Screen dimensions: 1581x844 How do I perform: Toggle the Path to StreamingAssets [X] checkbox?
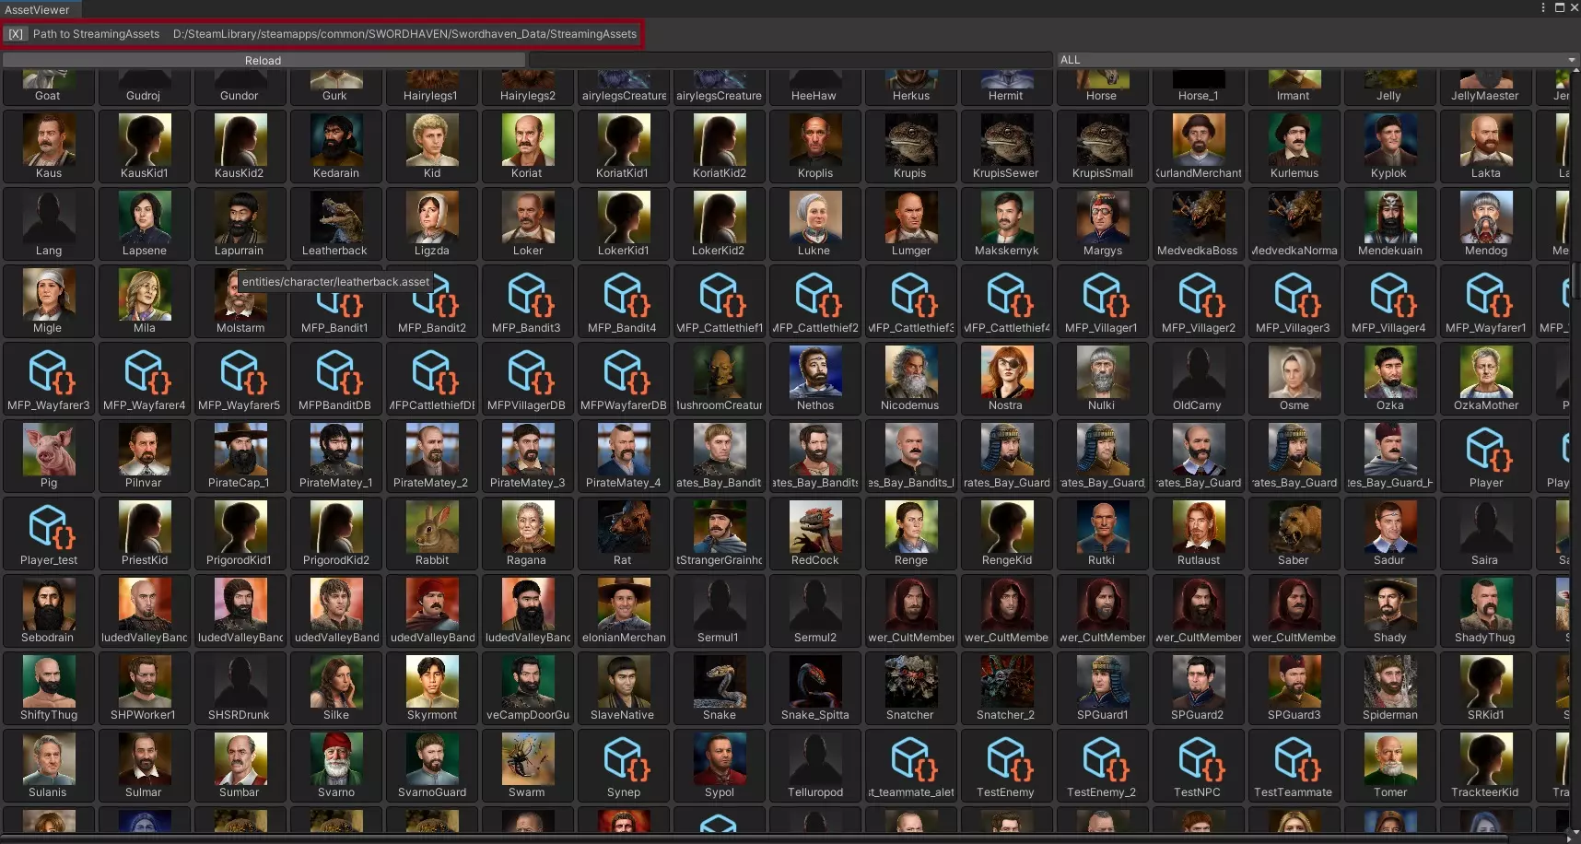tap(16, 34)
